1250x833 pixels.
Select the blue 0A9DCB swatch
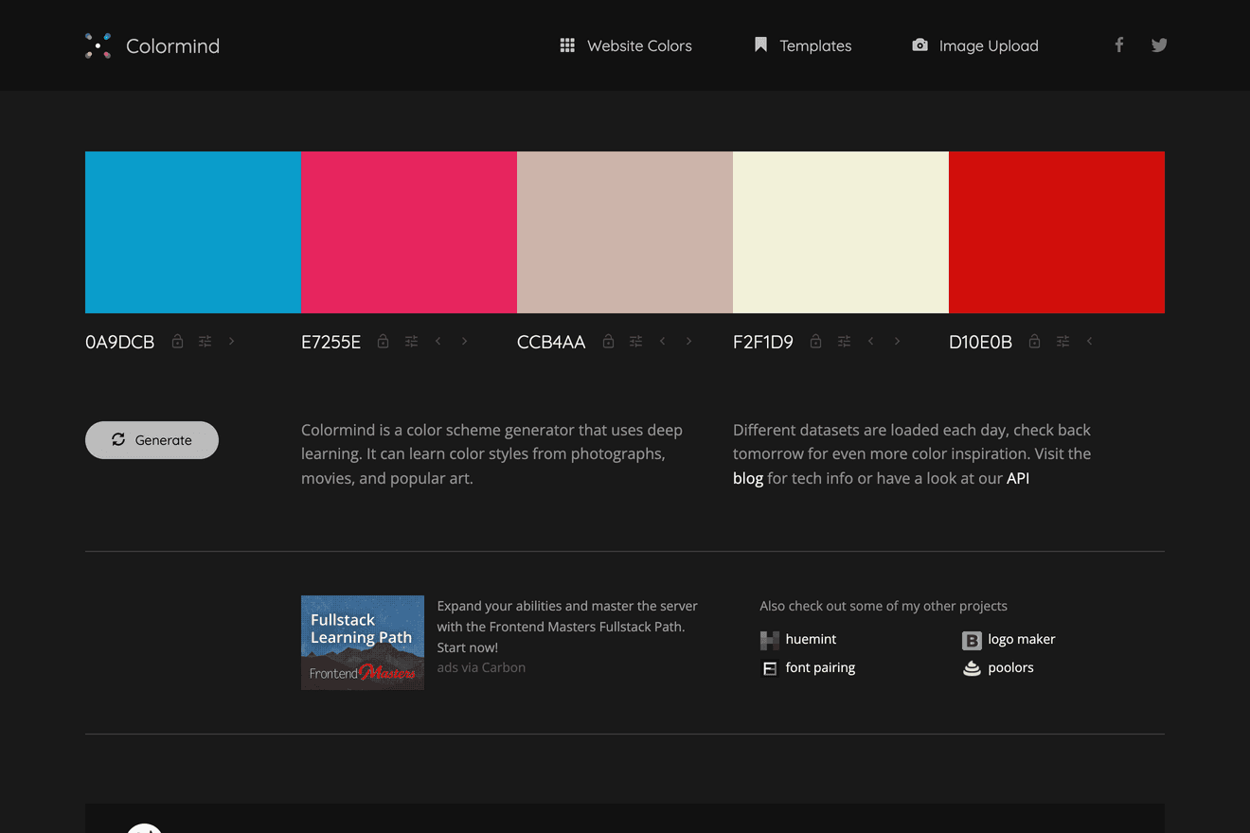click(x=193, y=232)
